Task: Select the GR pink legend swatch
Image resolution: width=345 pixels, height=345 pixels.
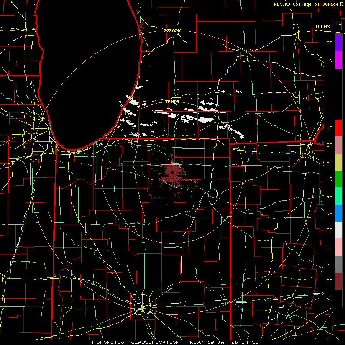Action: [x=338, y=145]
